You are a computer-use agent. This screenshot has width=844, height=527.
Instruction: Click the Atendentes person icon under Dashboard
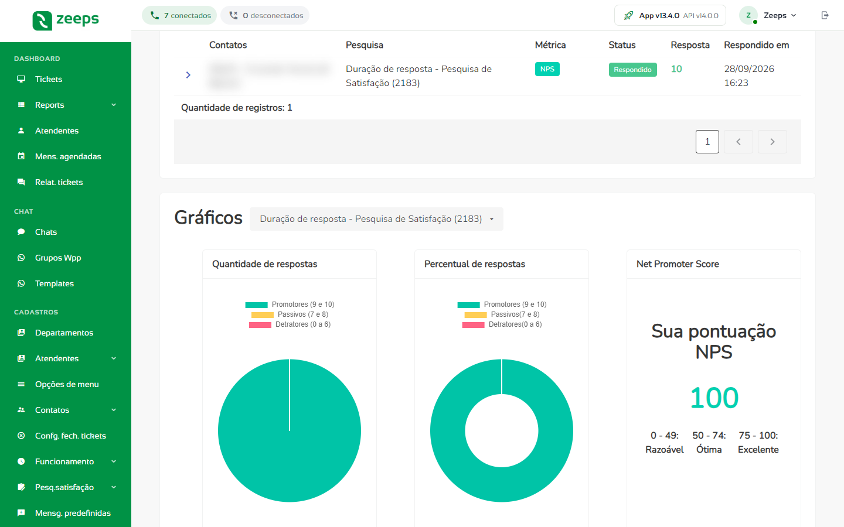21,131
